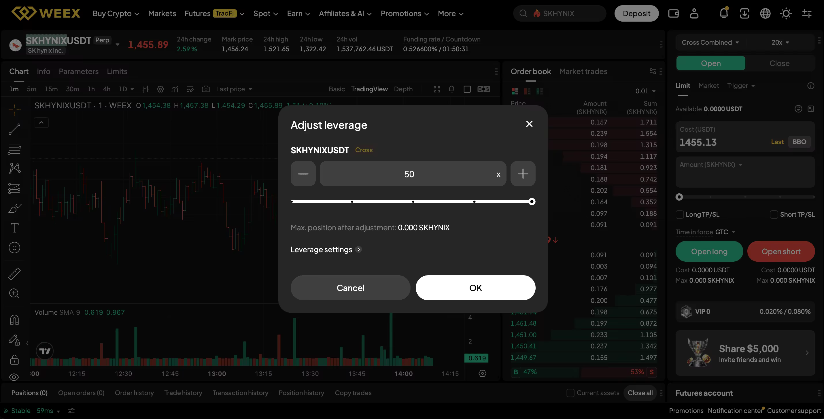Open the 20x leverage dropdown
Viewport: 824px width, 419px height.
pyautogui.click(x=780, y=43)
